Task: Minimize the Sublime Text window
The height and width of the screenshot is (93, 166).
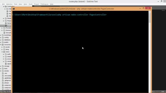Action: 158,1
